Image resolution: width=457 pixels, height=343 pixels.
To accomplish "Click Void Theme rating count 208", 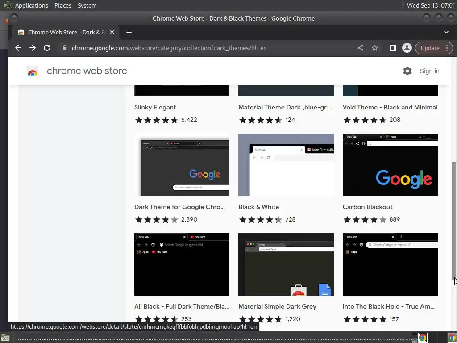I will click(395, 120).
